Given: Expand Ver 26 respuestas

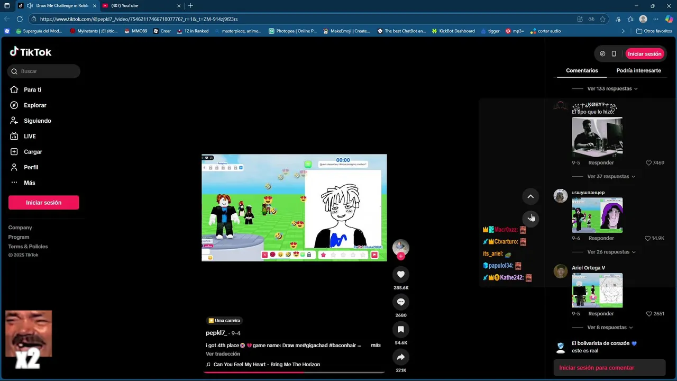Looking at the screenshot, I should [611, 252].
